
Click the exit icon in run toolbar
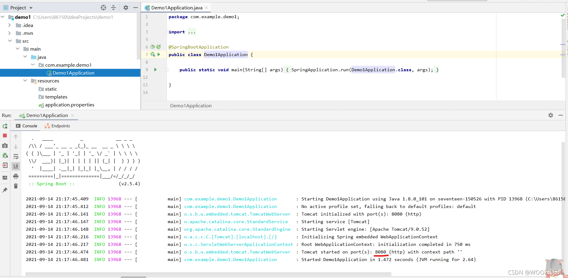point(5,165)
